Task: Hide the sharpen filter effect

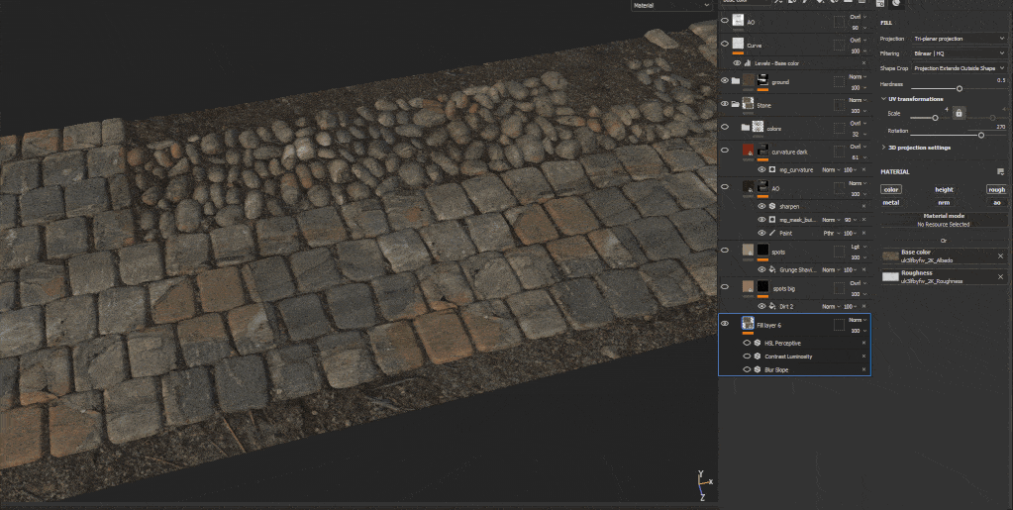Action: tap(761, 206)
